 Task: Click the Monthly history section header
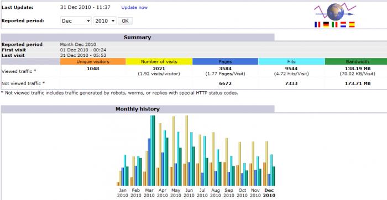[x=138, y=109]
